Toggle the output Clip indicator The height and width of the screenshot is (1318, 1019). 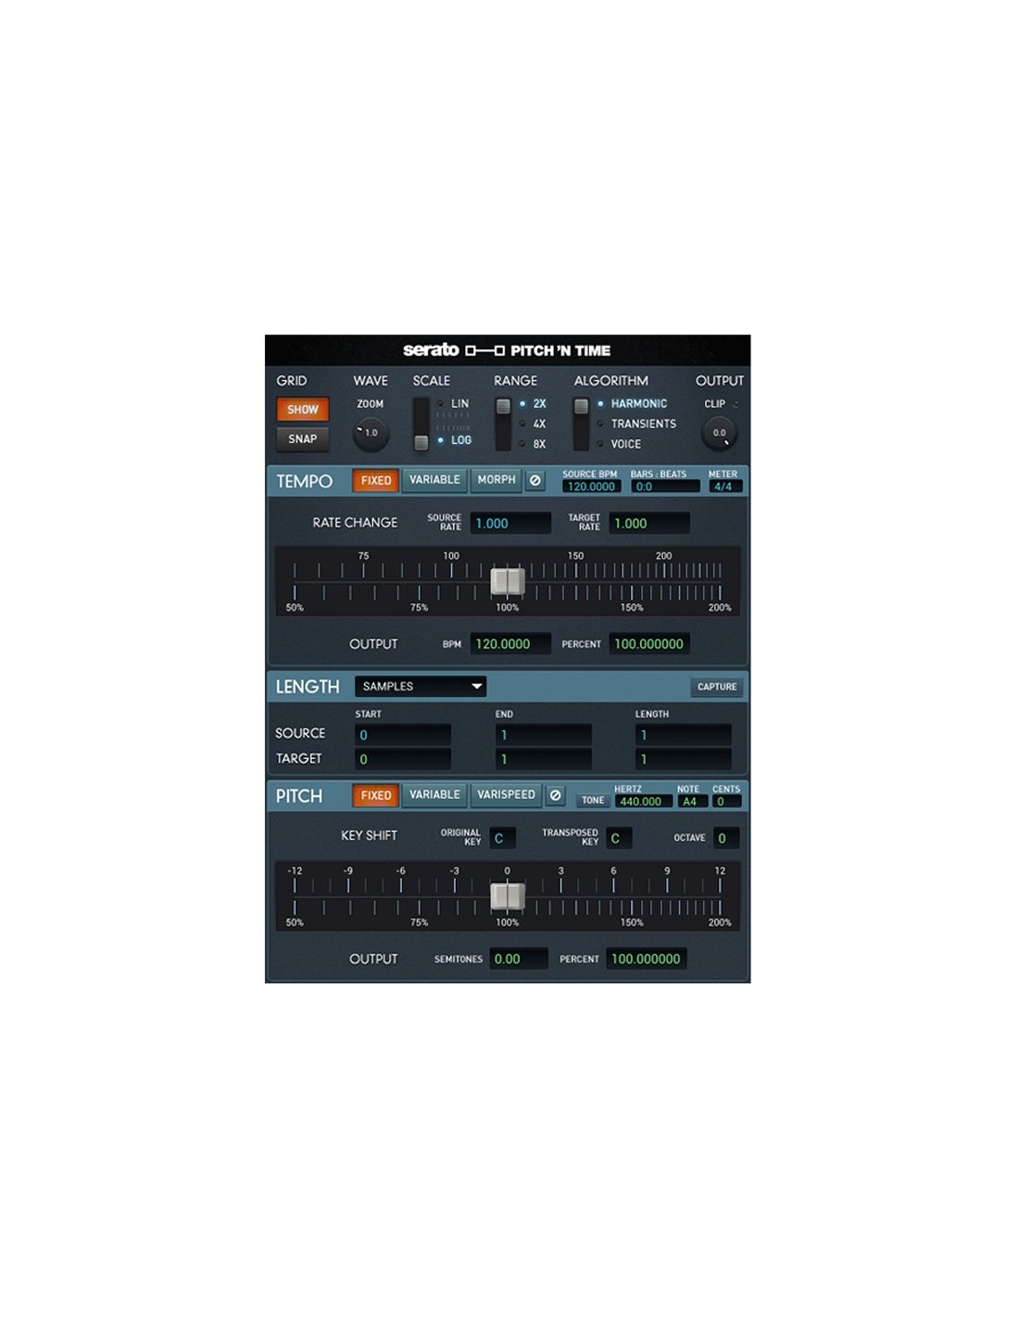point(736,404)
